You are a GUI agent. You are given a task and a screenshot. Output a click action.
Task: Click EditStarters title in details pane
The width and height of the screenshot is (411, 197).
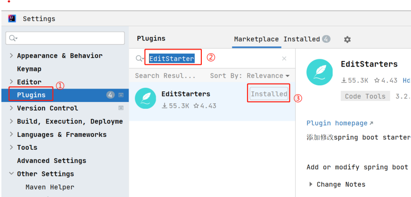(x=369, y=64)
